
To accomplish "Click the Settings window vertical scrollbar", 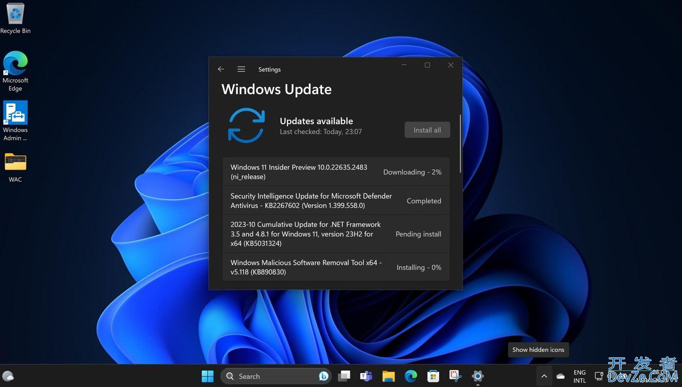I will [x=460, y=144].
